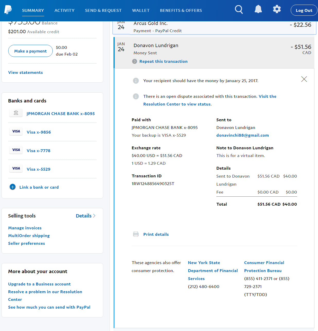318x331 pixels.
Task: Open New York State Department of Financial Services link
Action: coord(213,271)
